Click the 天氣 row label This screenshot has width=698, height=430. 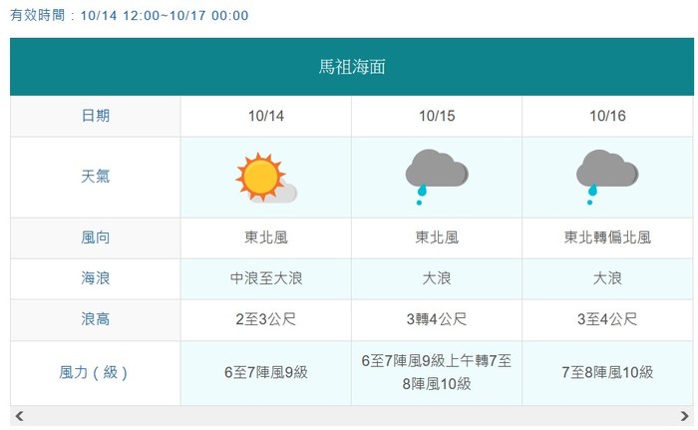[96, 177]
